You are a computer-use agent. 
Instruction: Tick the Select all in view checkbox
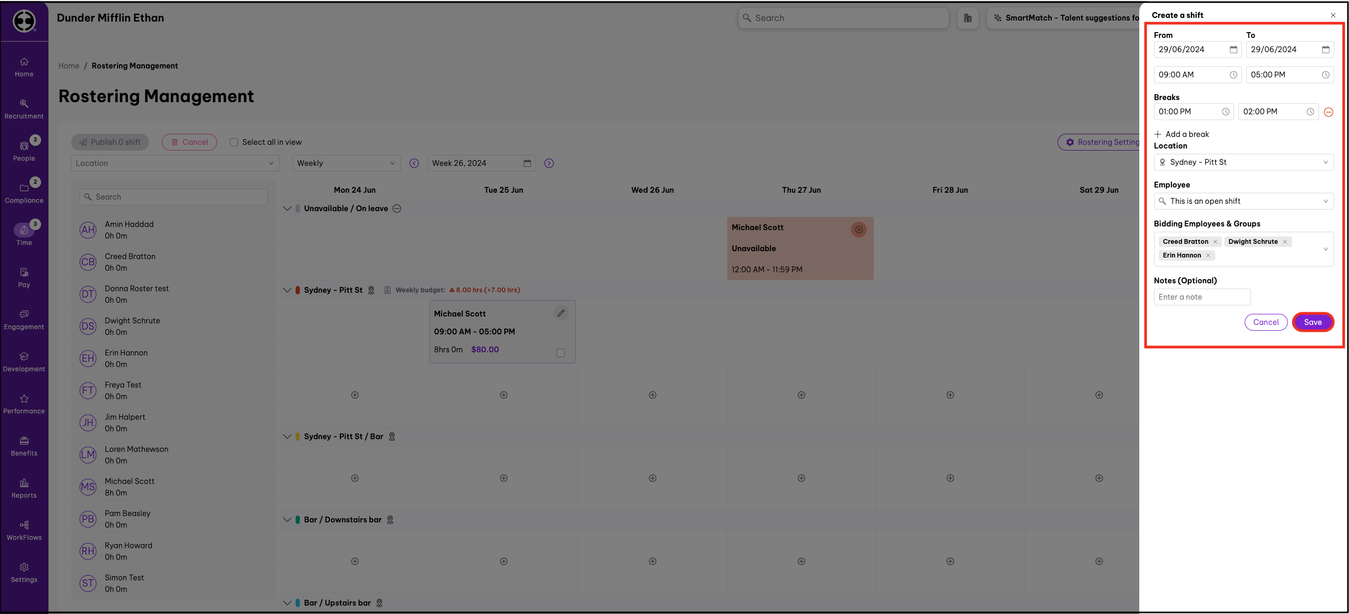(234, 142)
